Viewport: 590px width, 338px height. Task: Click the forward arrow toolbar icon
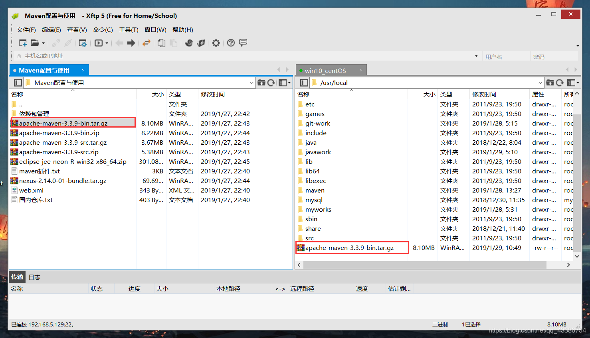pos(131,43)
